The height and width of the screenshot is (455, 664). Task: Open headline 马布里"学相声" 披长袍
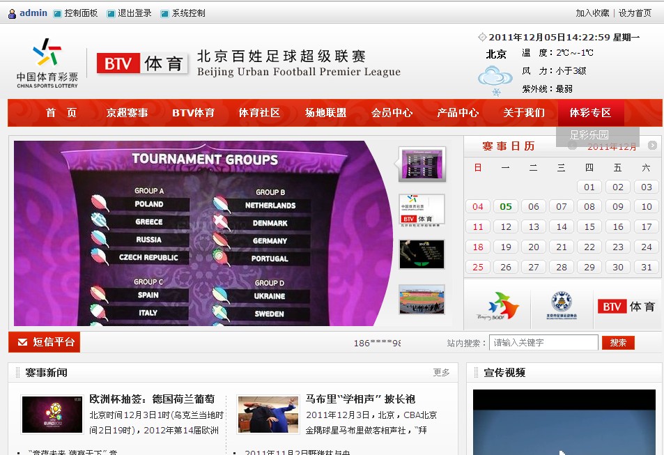point(360,399)
